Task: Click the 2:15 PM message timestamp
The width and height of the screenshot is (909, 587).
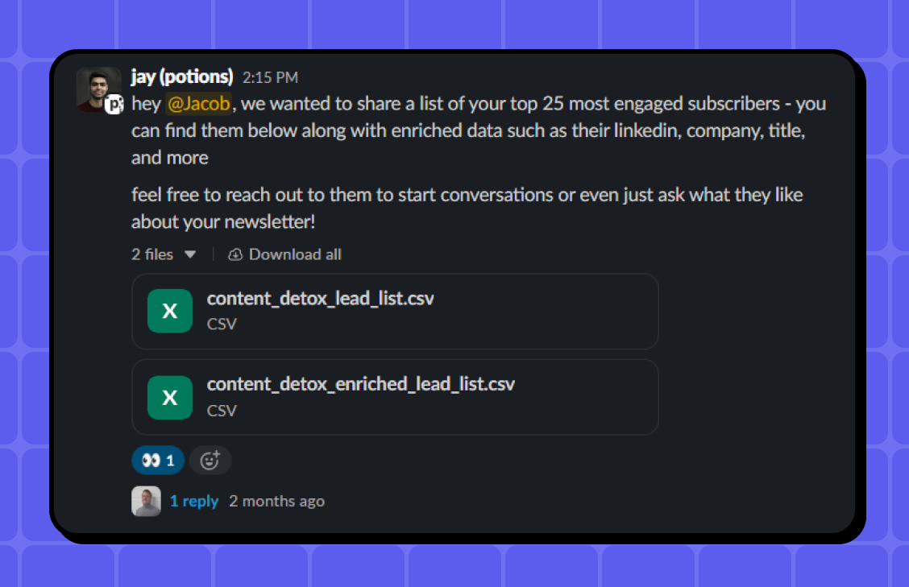Action: (x=270, y=78)
